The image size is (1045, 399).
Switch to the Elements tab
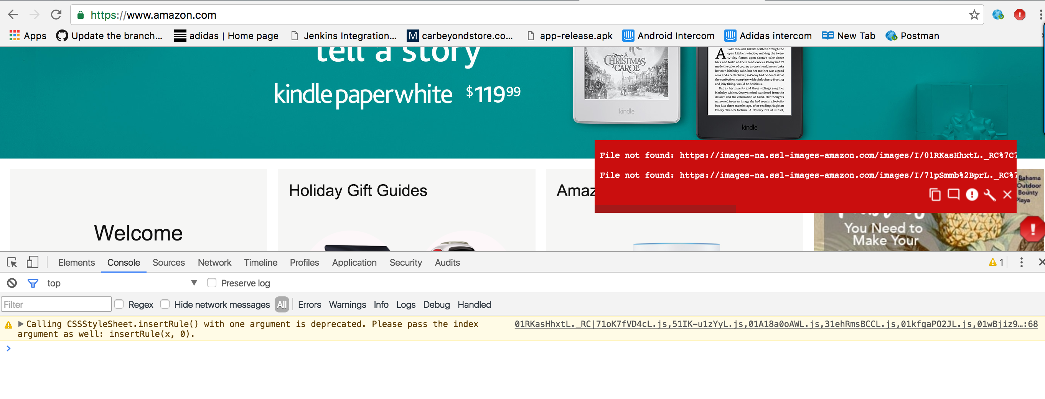click(76, 262)
